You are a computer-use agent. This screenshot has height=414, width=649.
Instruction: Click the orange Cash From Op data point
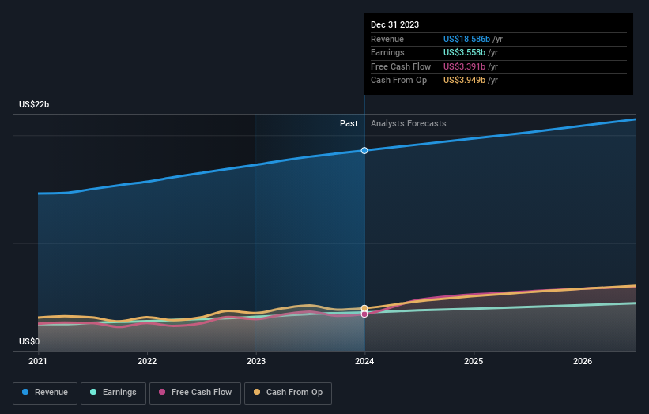[x=364, y=308]
